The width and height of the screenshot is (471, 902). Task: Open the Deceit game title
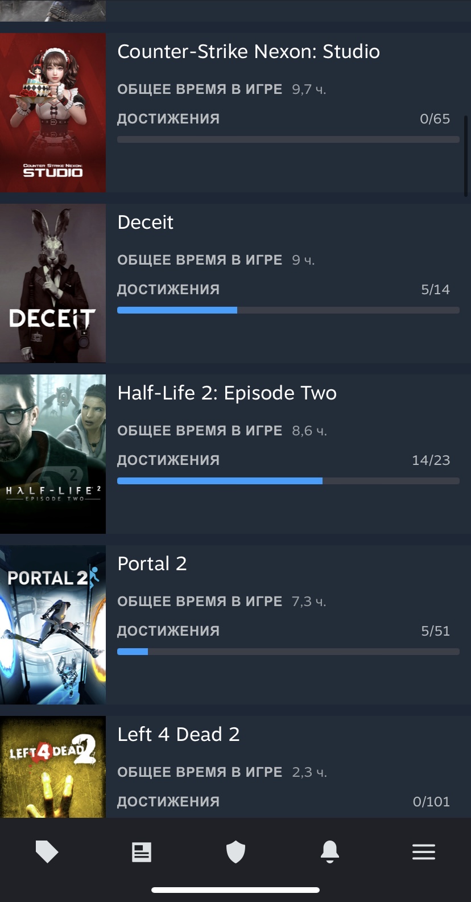(145, 223)
